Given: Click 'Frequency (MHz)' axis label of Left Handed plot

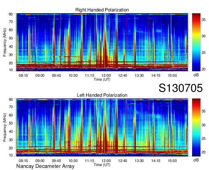Looking at the screenshot, I should pos(5,127).
